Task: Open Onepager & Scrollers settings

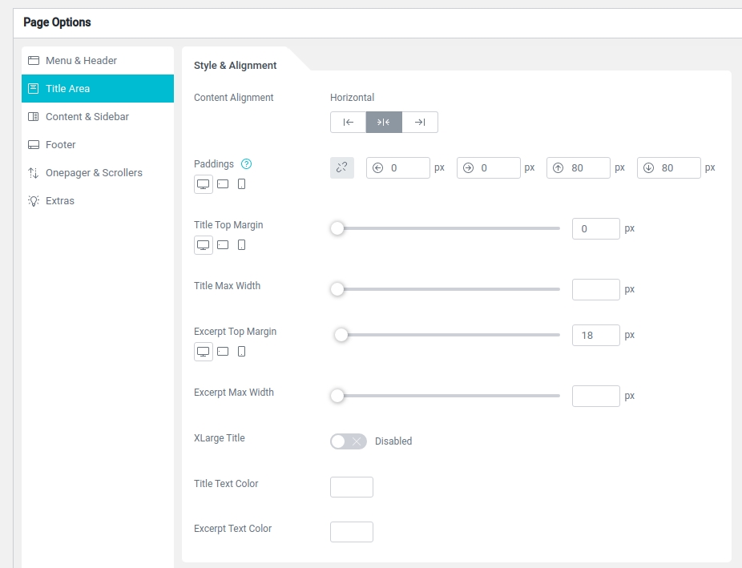Action: [94, 173]
